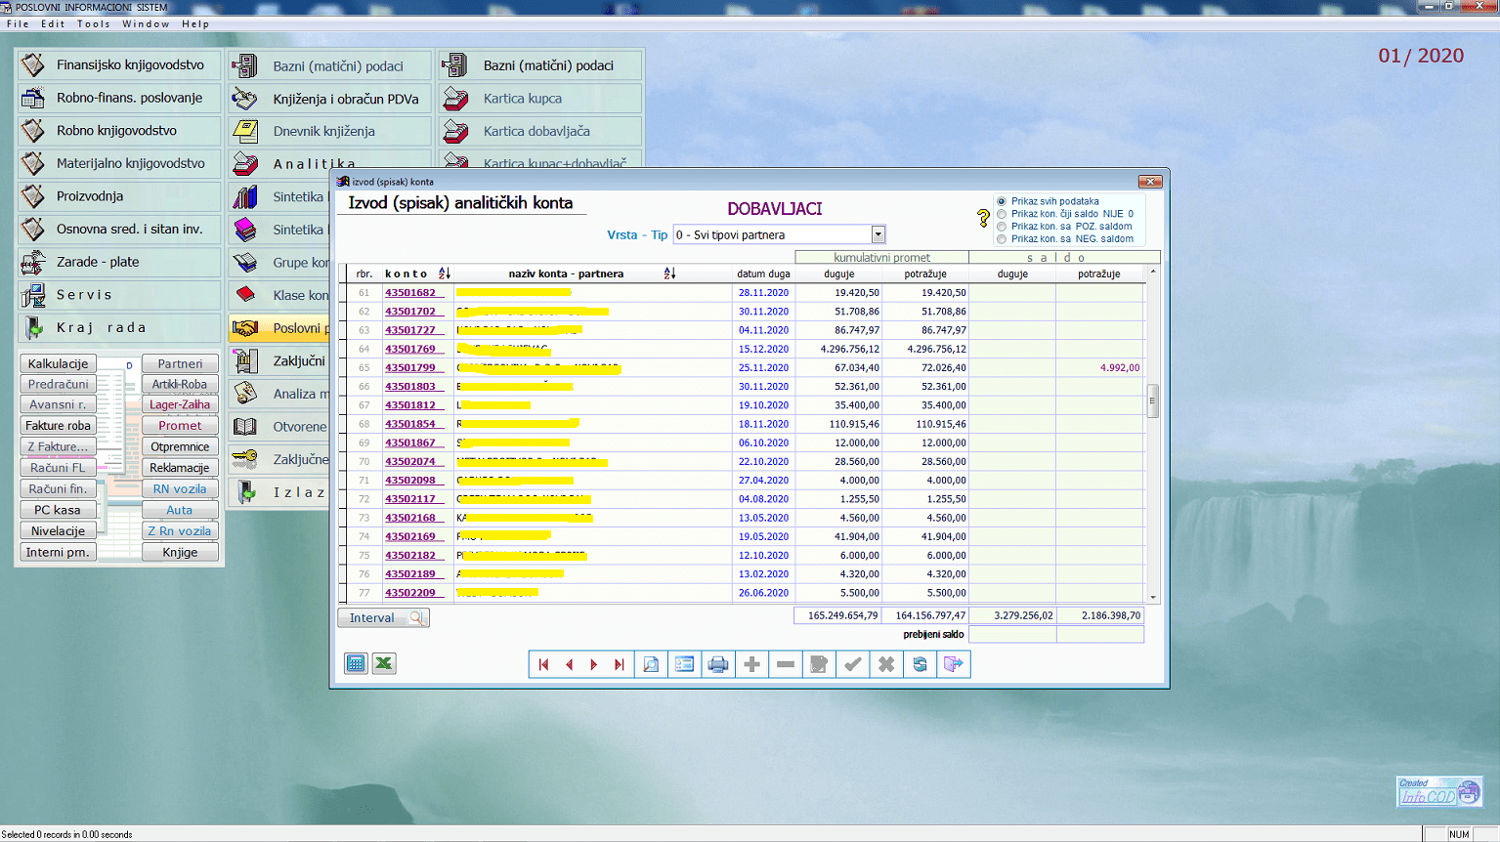Click the Otpremnice shortcut button
The image size is (1500, 842).
180,446
